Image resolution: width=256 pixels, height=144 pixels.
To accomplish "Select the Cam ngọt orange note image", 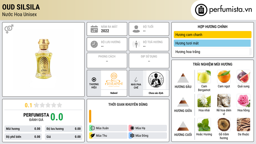I will [x=224, y=76].
